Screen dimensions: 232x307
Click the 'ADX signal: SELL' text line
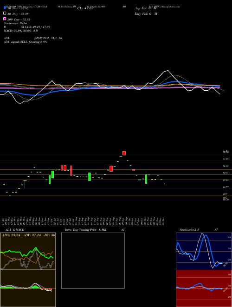26,42
